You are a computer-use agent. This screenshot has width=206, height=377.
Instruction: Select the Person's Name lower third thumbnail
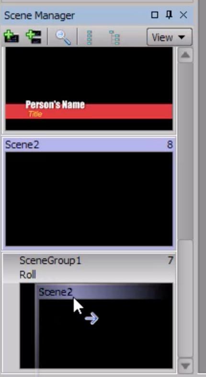tap(89, 89)
